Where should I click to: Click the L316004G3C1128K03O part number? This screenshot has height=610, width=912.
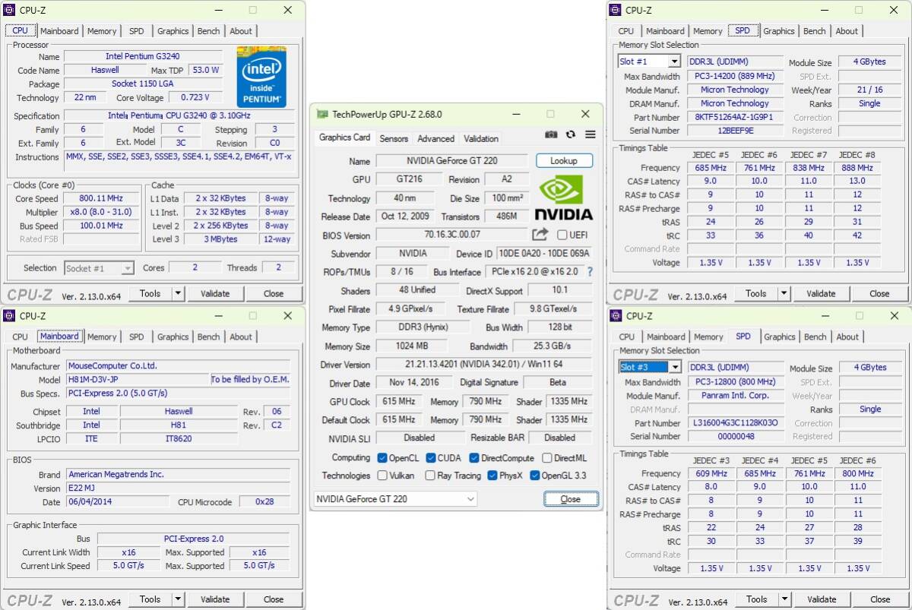point(736,423)
